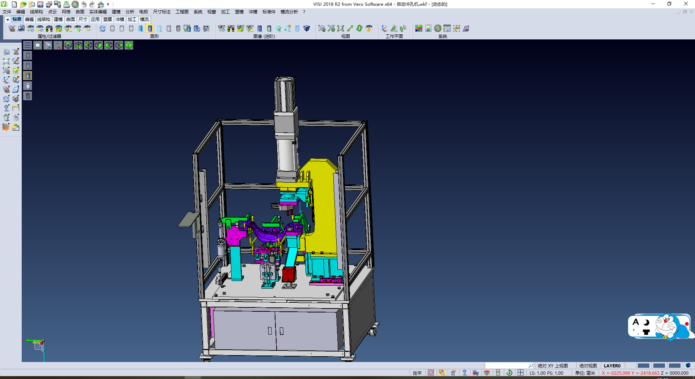Expand the quick access toolbar dropdown arrow
The image size is (695, 379).
click(x=108, y=5)
